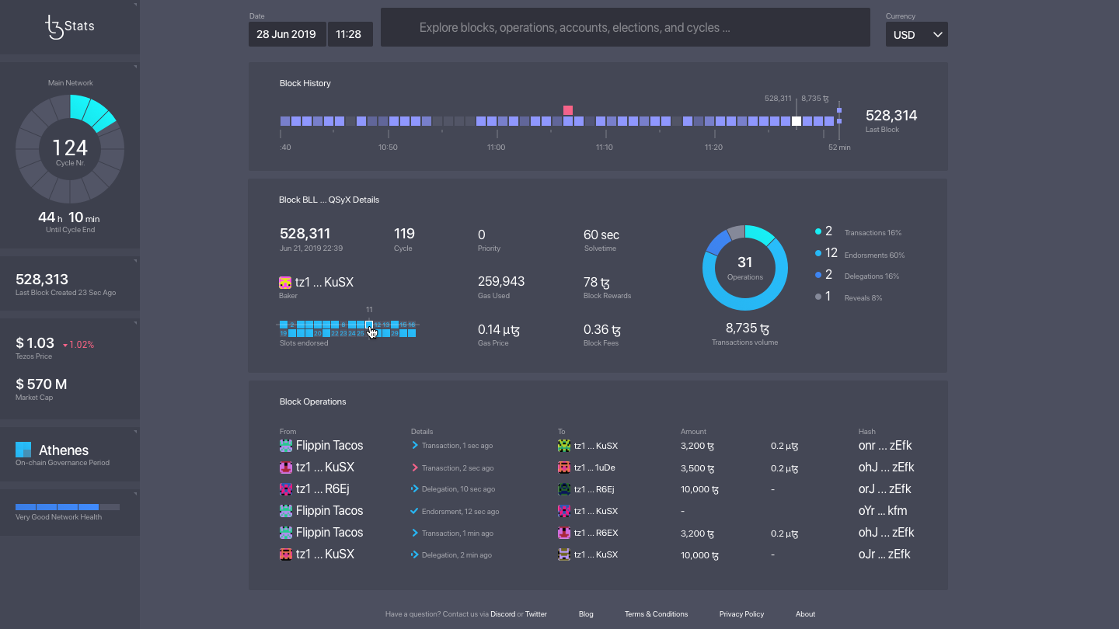Toggle the Reveals 8% legend dot
This screenshot has height=629, width=1119.
(817, 296)
